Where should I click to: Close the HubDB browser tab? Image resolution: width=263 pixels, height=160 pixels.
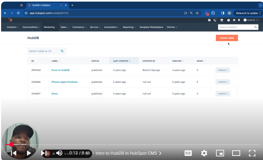coord(66,5)
